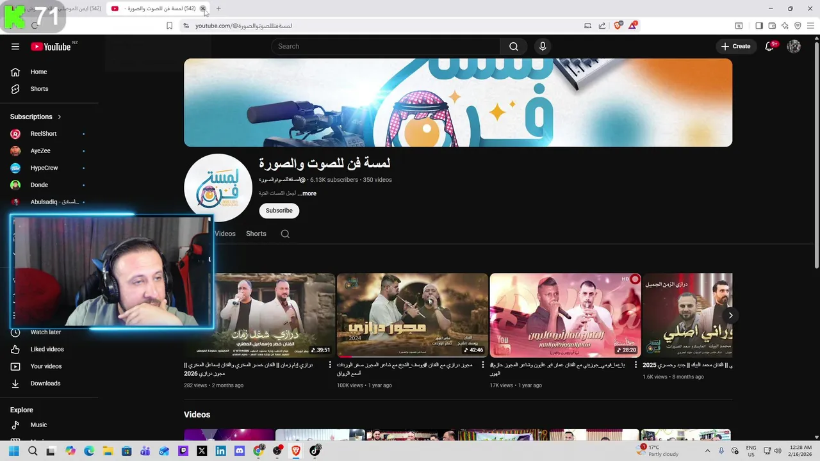This screenshot has height=461, width=820.
Task: Click the address bar URL youtube.com
Action: tap(243, 26)
